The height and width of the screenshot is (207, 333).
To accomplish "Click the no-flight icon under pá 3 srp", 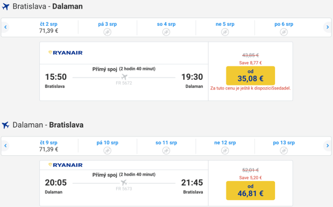I will (107, 32).
